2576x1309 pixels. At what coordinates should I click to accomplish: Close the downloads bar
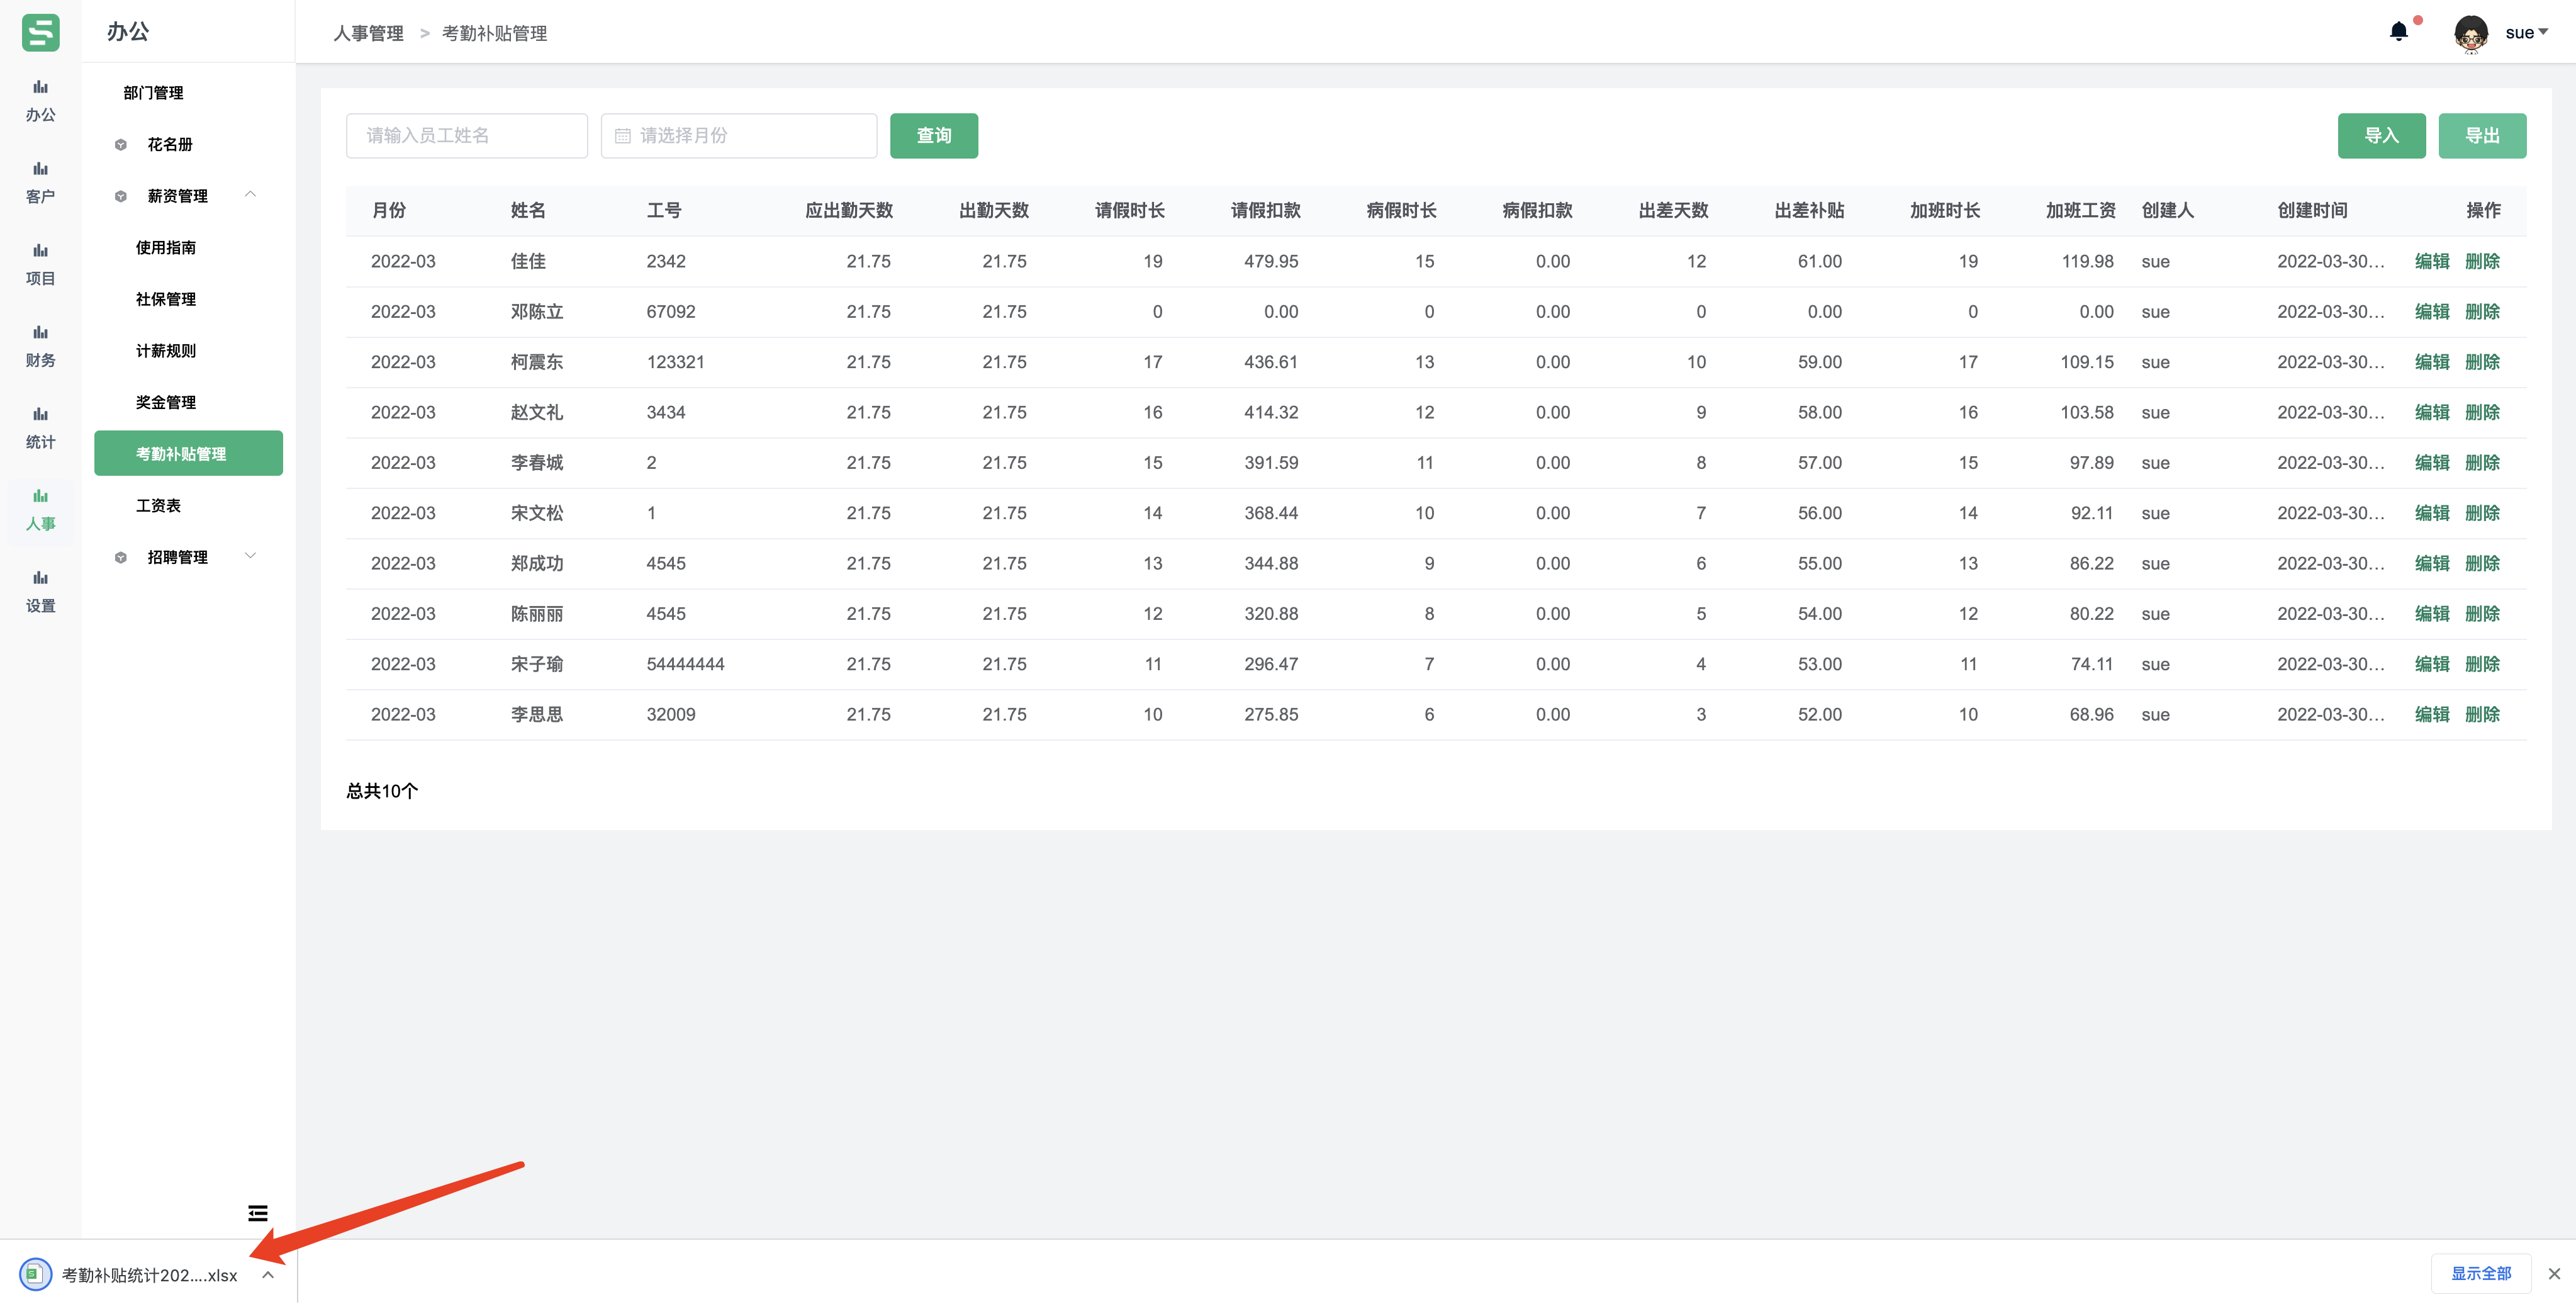[2554, 1273]
